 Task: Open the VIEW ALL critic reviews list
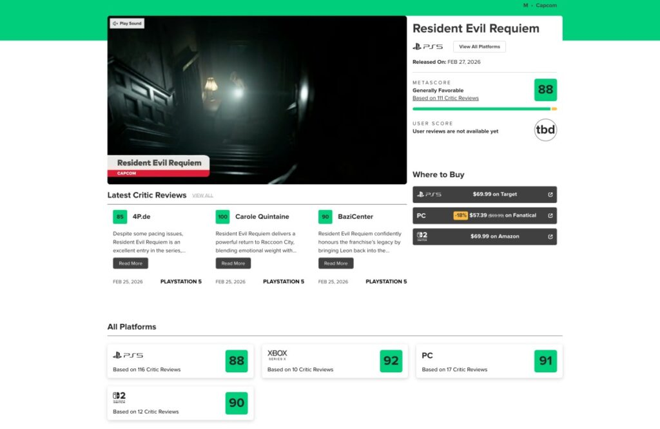(202, 195)
